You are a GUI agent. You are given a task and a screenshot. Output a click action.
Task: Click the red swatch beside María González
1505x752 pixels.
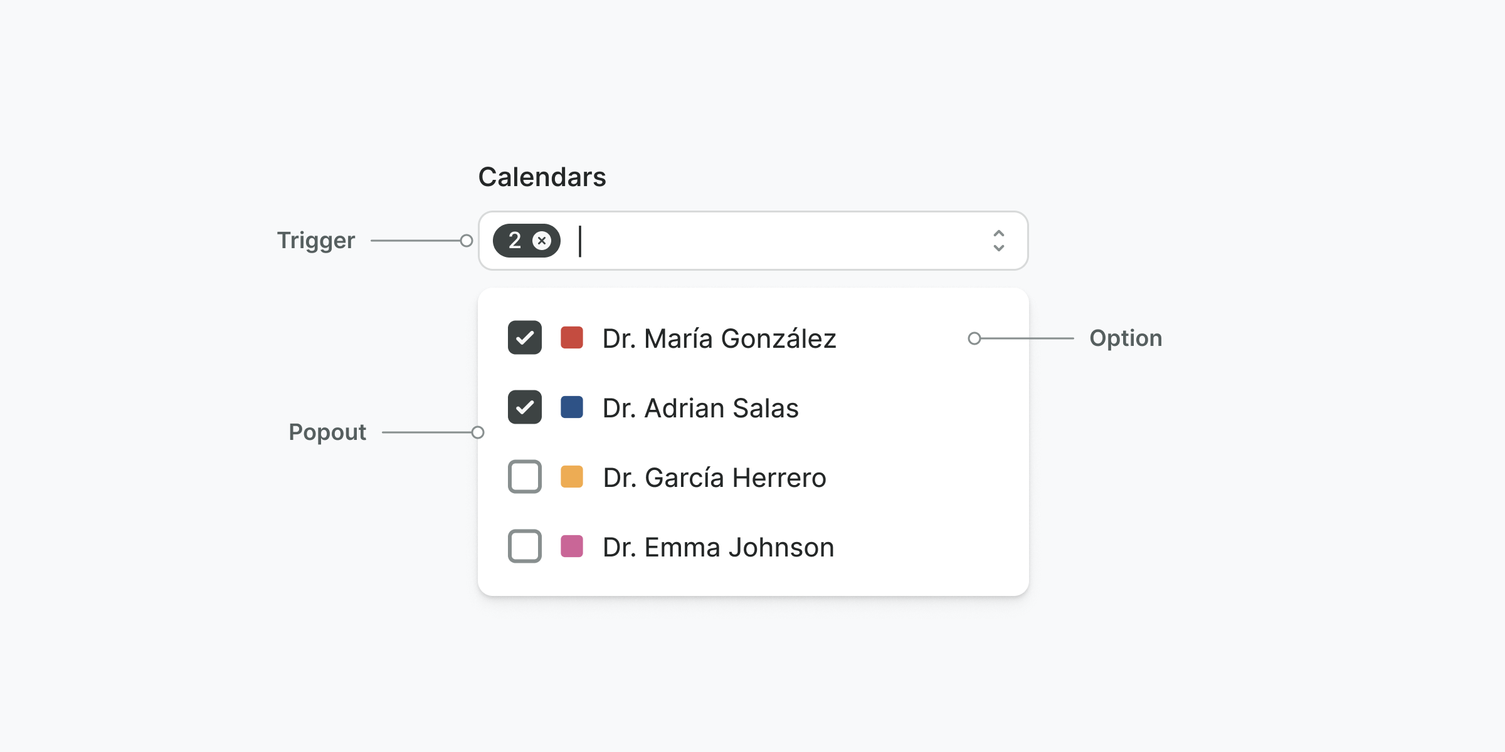click(572, 338)
